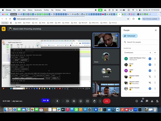Open host controls lock icon
This screenshot has height=121, width=161.
[157, 101]
